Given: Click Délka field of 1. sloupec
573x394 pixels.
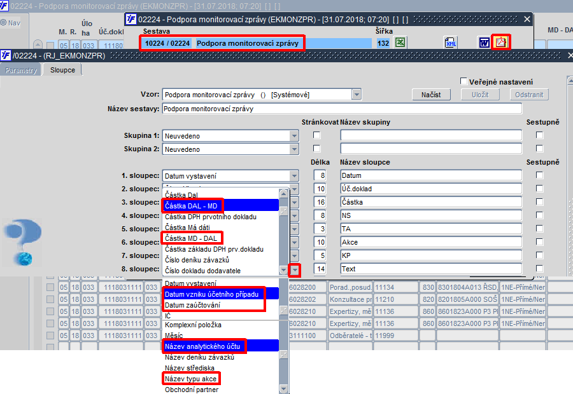Looking at the screenshot, I should click(320, 175).
